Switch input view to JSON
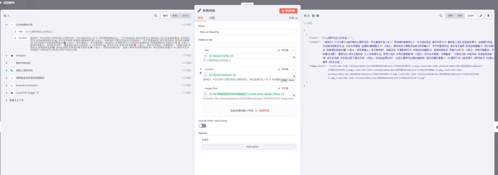Screen dimensions: 498x175 point(185,16)
